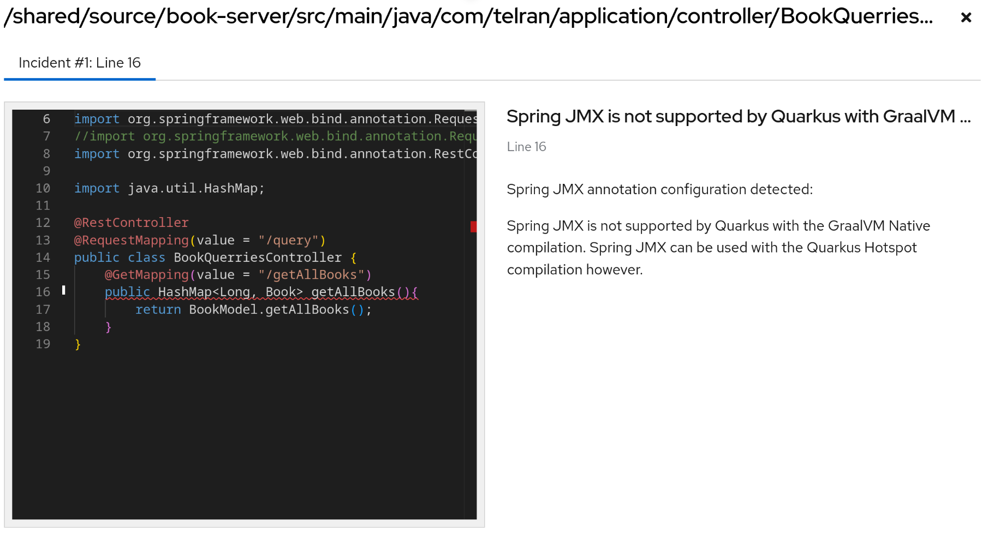Screen dimensions: 988x539
Task: Click the underlined 'getAllBooks()' method declaration
Action: click(261, 292)
